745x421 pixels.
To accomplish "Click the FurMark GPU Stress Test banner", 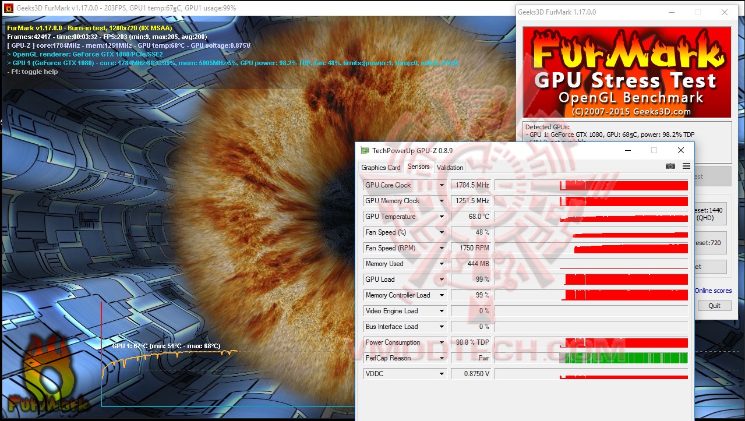I will (627, 72).
